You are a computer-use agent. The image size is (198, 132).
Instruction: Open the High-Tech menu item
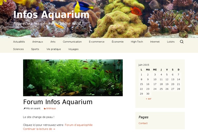pos(137,42)
